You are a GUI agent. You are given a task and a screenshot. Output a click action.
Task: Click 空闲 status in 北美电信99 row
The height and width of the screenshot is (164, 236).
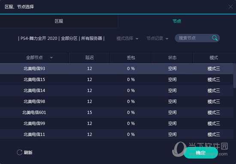click(172, 123)
